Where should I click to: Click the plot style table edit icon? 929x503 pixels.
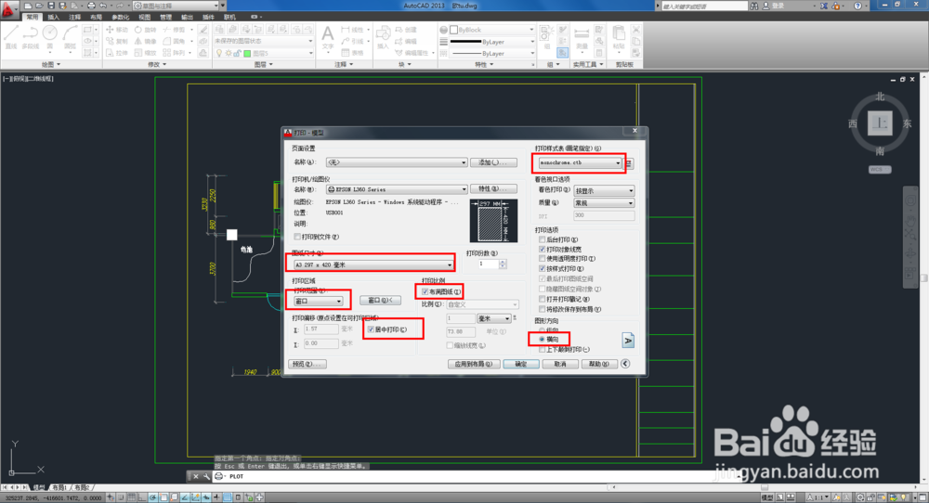click(629, 162)
